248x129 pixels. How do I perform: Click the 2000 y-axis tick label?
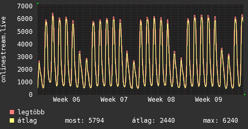(x=25, y=69)
